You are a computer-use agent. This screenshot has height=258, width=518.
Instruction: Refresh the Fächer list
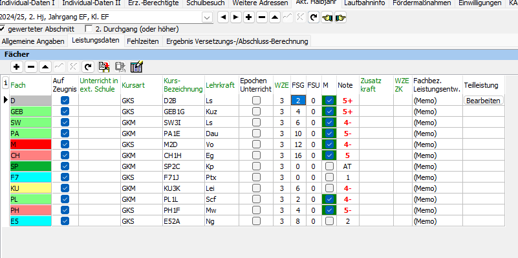click(x=87, y=67)
